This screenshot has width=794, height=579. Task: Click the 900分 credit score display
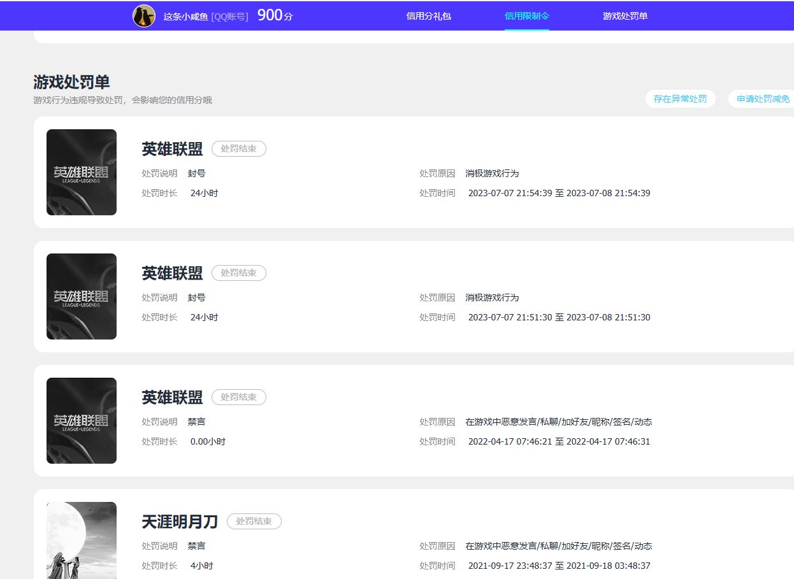[x=273, y=15]
